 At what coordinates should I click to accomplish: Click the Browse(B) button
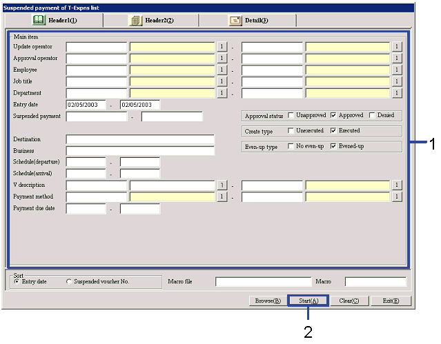[x=268, y=301]
